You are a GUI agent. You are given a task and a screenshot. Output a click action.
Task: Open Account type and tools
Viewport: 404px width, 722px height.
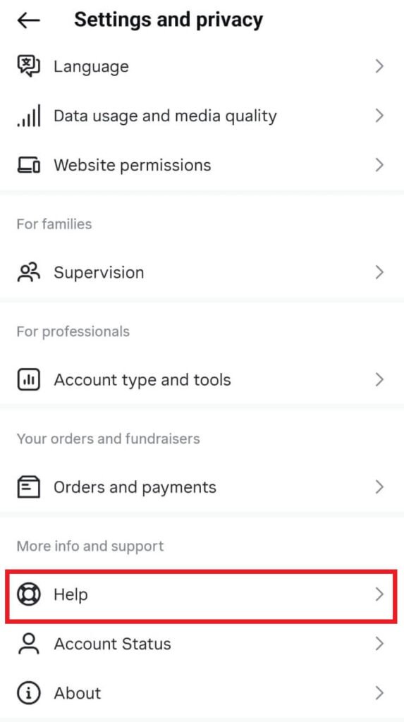[202, 380]
